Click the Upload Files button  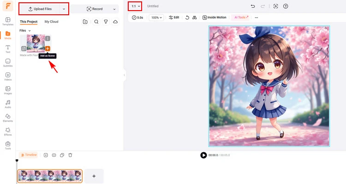pos(40,9)
